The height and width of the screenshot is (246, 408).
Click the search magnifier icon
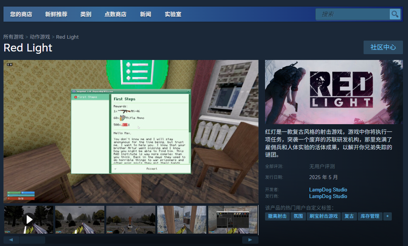(394, 14)
